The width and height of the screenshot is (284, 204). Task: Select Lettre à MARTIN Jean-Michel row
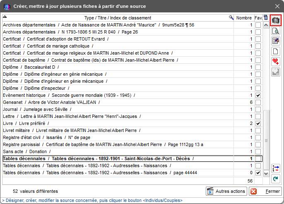(x=118, y=116)
